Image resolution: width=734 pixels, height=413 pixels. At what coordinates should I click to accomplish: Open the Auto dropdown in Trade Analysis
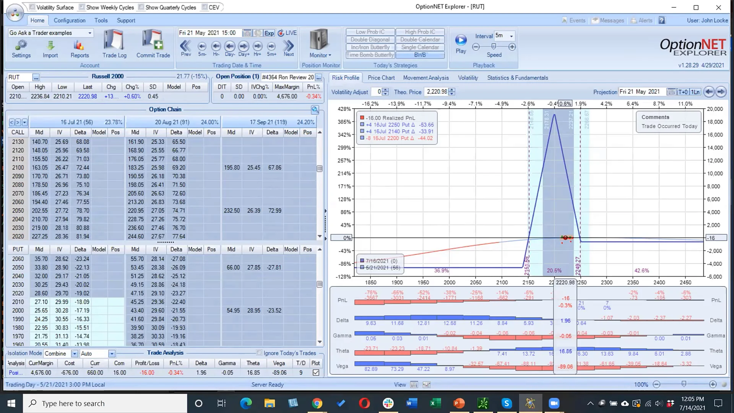point(112,354)
